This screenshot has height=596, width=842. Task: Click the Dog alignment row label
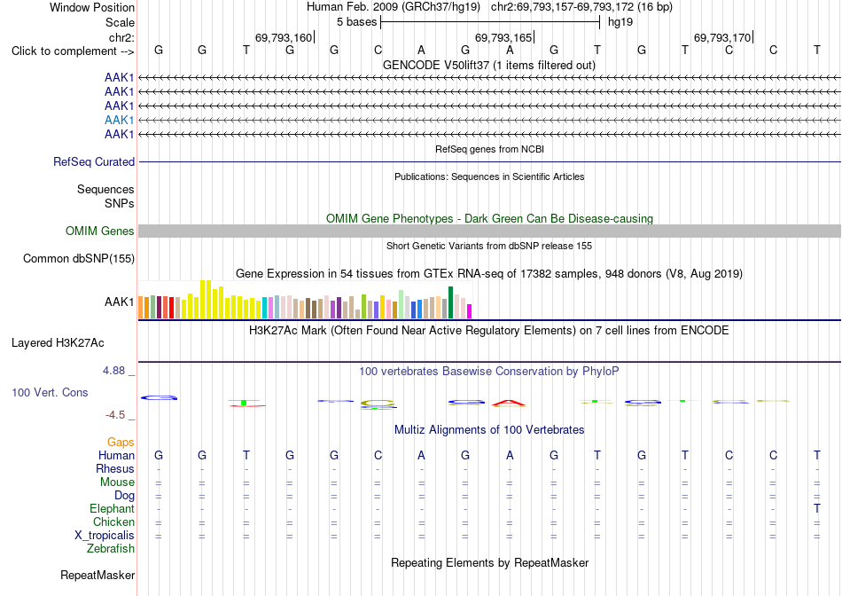point(124,496)
